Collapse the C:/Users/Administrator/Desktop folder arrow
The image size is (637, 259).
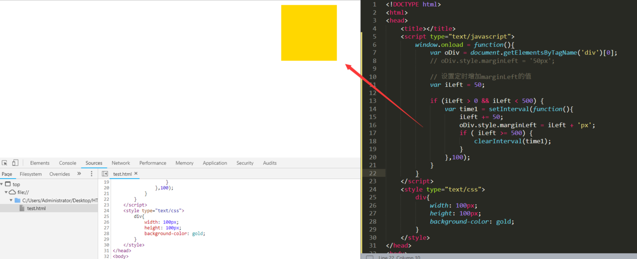click(x=11, y=200)
